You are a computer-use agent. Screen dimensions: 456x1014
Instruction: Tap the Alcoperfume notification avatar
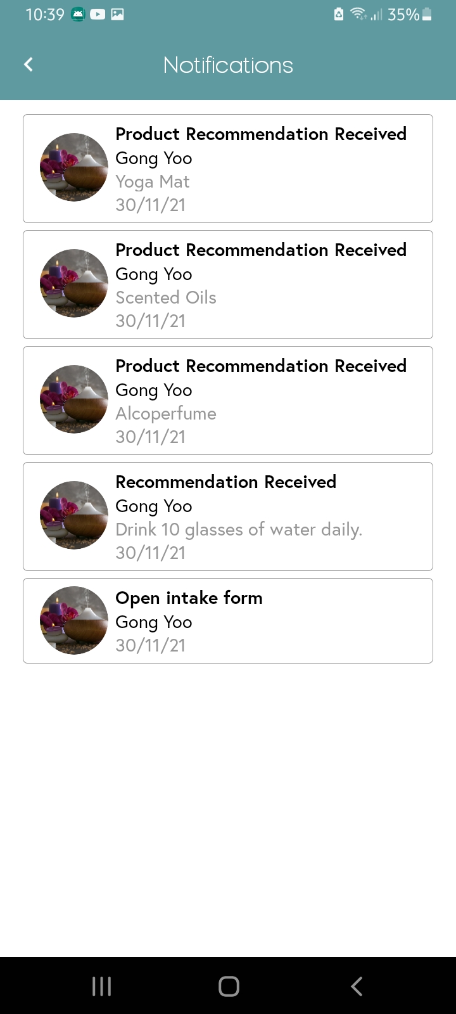[x=74, y=399]
